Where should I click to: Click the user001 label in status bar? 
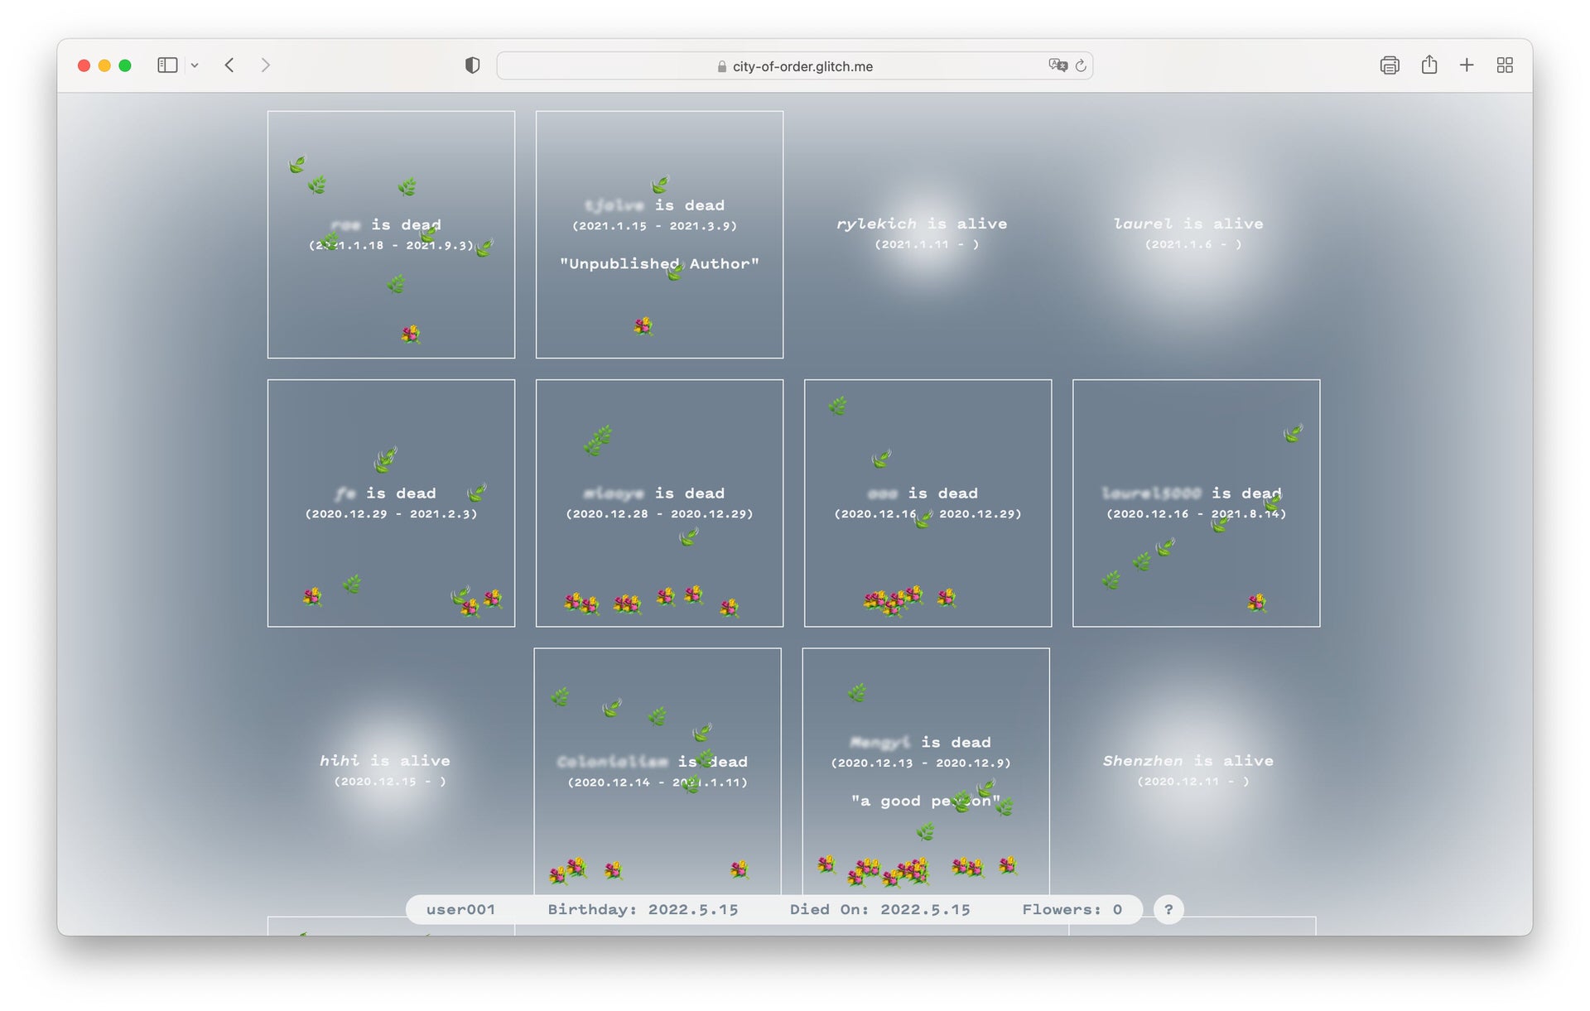(x=460, y=909)
